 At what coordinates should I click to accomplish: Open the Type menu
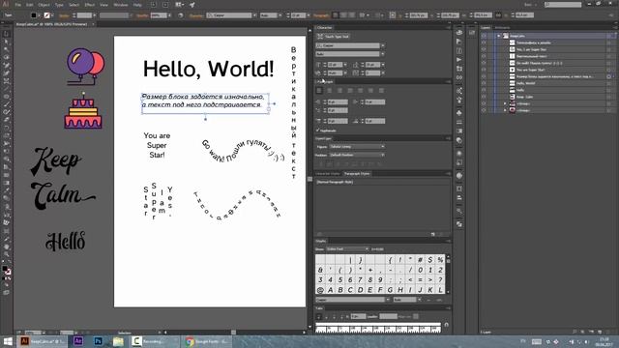pos(59,5)
